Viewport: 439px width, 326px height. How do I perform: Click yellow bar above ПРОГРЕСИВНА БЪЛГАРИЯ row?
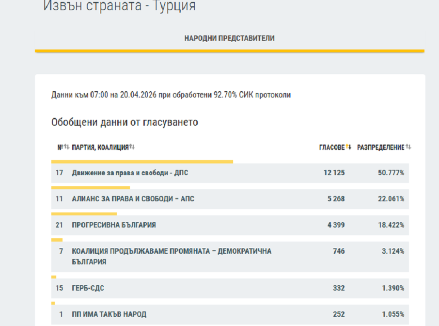coord(84,214)
